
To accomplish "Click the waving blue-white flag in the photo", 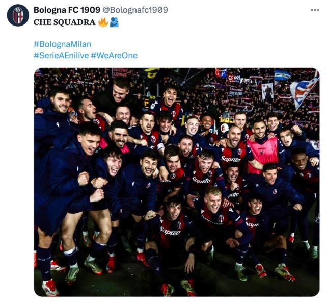I will coord(305,90).
